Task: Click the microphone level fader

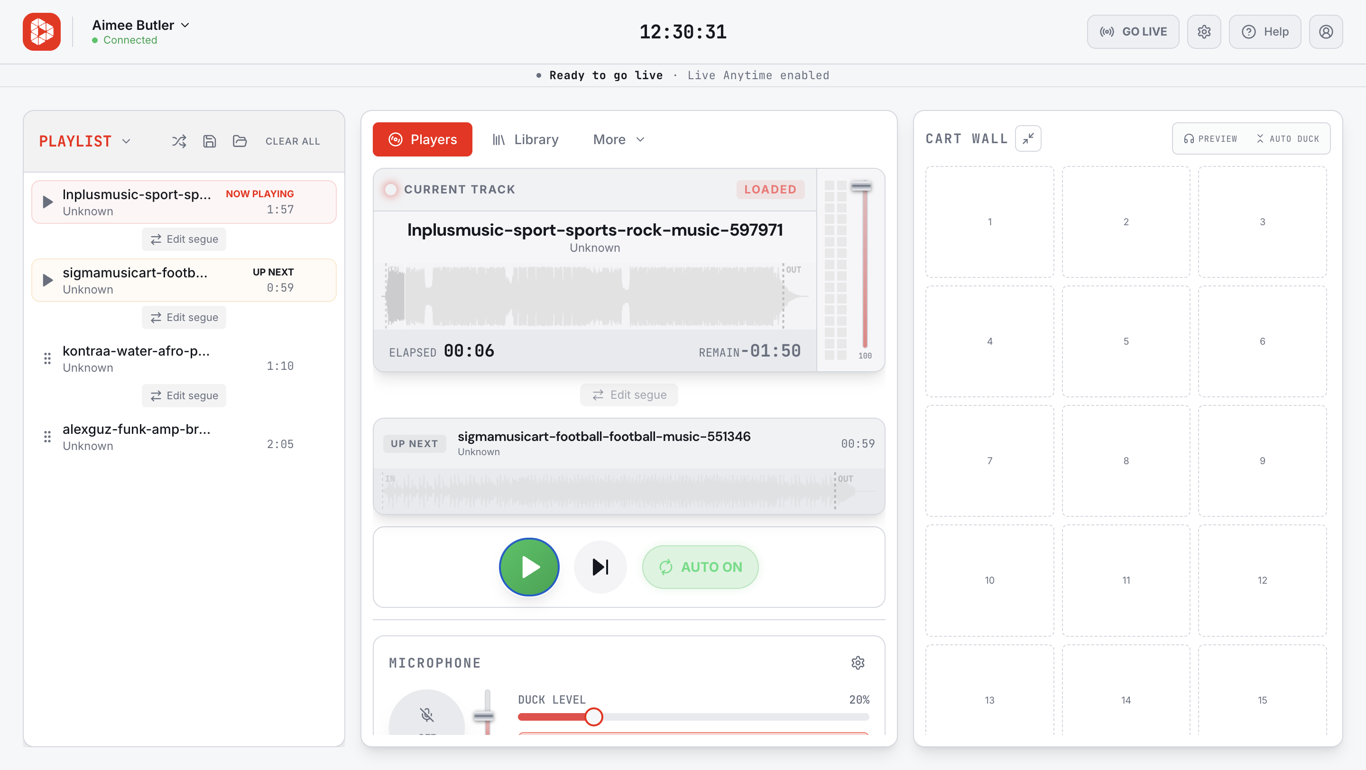Action: pos(483,716)
